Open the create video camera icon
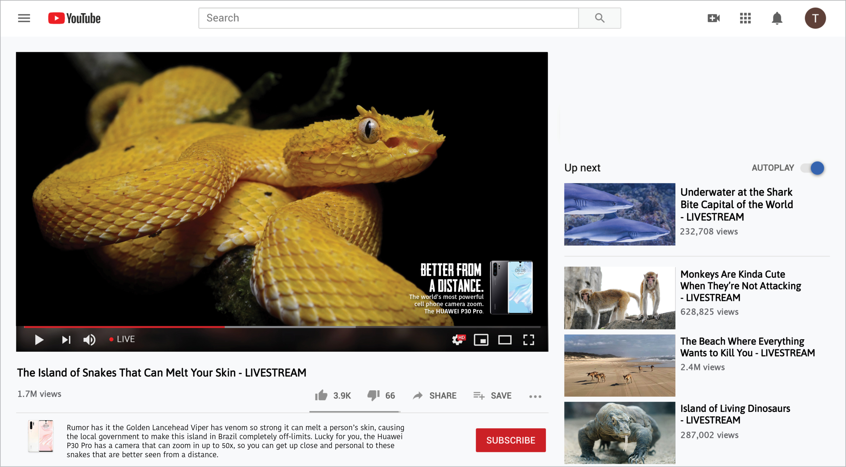The width and height of the screenshot is (846, 467). pyautogui.click(x=714, y=18)
